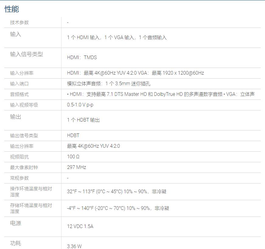Select the 297 MHz value
265x249 pixels.
pos(76,167)
